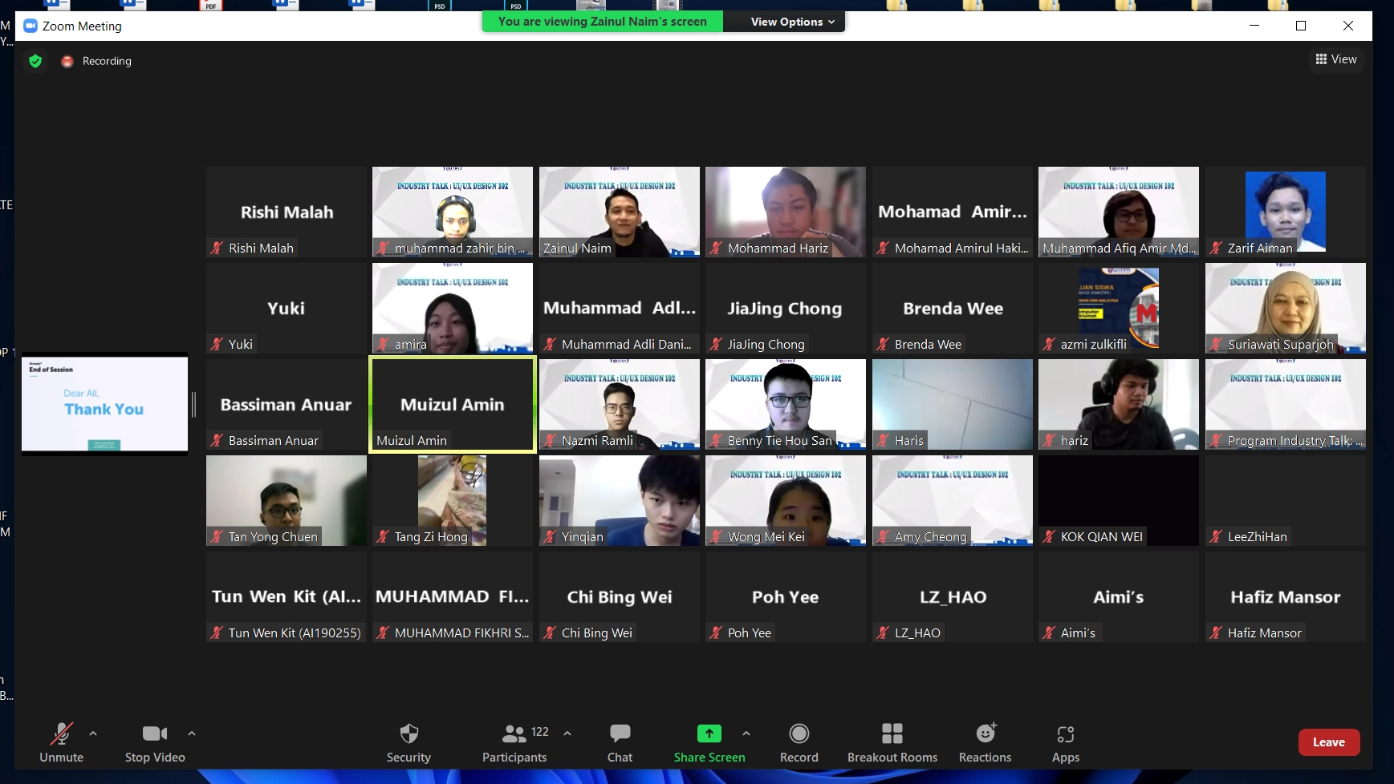
Task: Start recording with the Record icon
Action: click(799, 734)
